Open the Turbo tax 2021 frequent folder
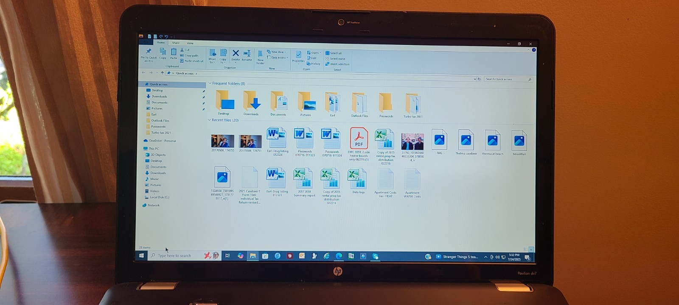The width and height of the screenshot is (679, 305). [413, 105]
